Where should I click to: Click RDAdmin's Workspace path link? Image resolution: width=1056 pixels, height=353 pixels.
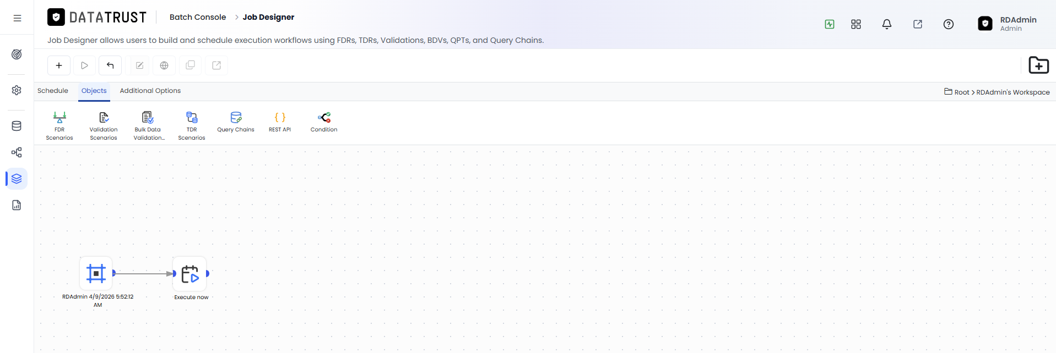pos(1013,92)
